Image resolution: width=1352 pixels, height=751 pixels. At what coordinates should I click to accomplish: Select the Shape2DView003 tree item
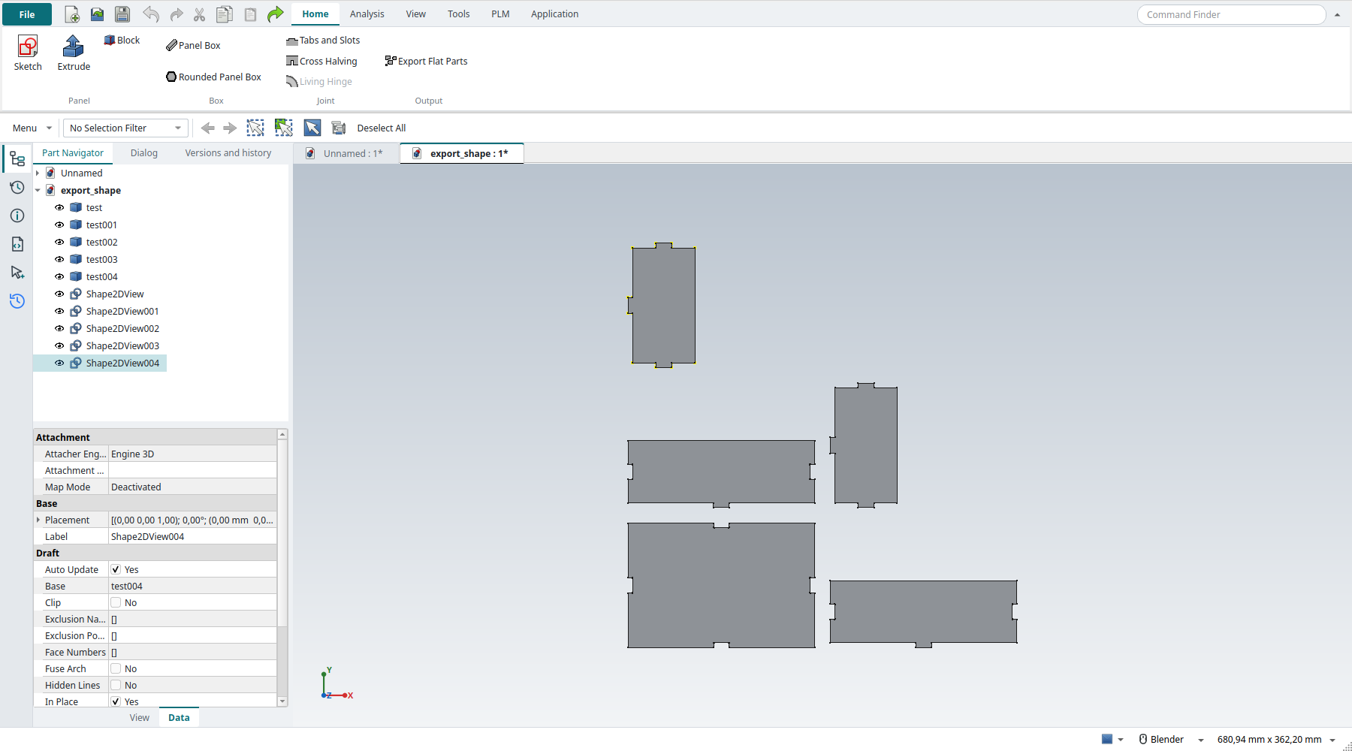coord(122,346)
